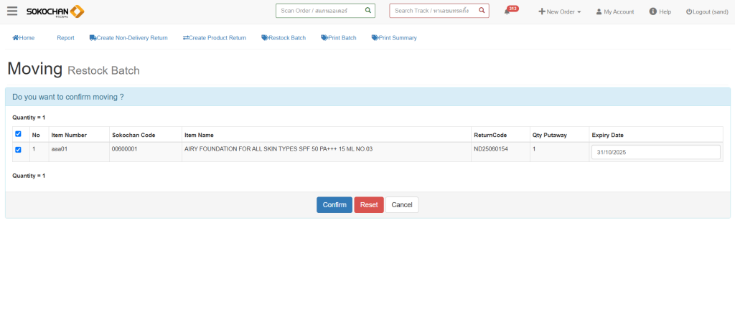
Task: Focus the Scan Order text field
Action: [319, 11]
